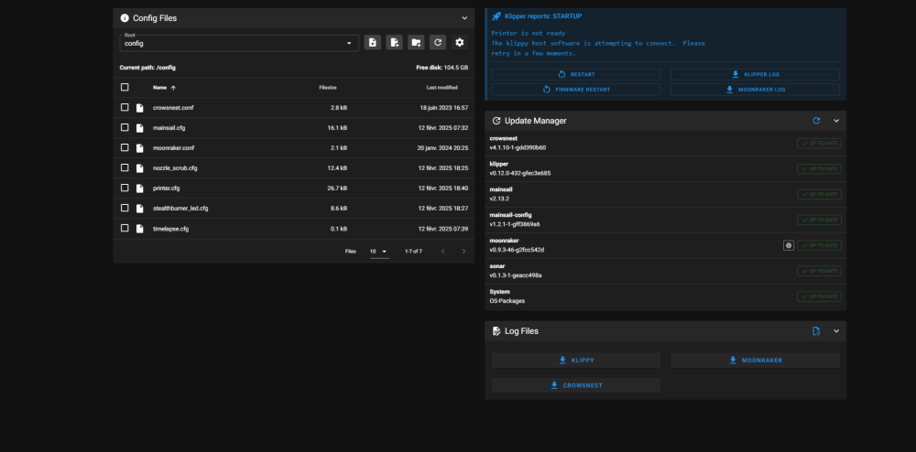Sort by Name arrow

(173, 88)
